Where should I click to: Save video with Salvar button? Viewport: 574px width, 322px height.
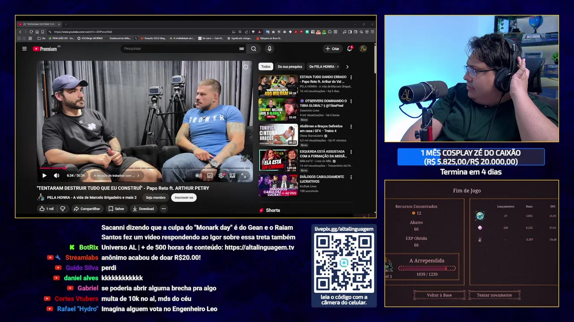click(x=116, y=209)
